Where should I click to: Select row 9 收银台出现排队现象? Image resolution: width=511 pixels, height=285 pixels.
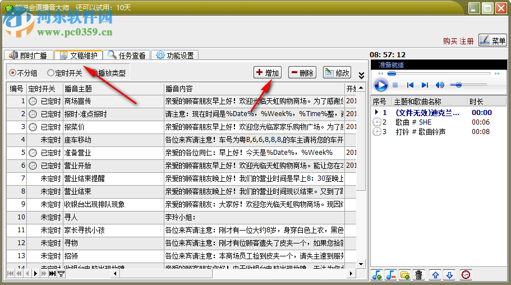click(x=181, y=204)
